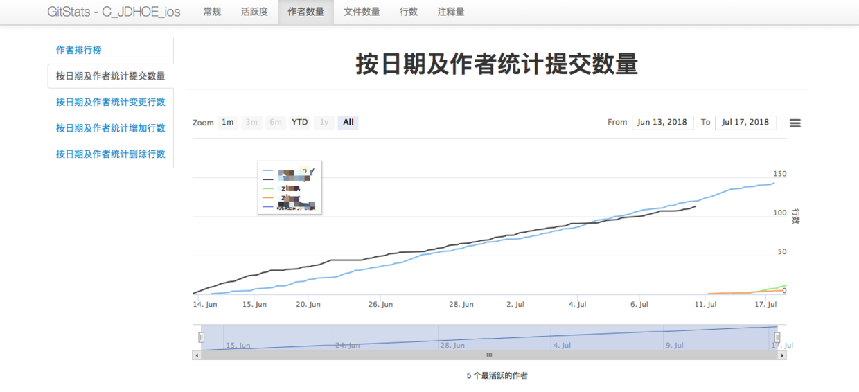Click the From date input field
This screenshot has height=392, width=859.
[662, 122]
